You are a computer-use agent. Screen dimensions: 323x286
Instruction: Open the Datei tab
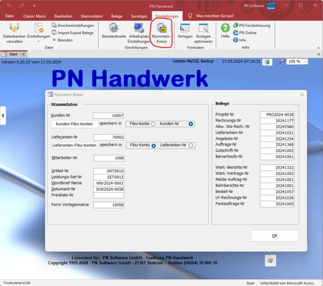pos(10,16)
